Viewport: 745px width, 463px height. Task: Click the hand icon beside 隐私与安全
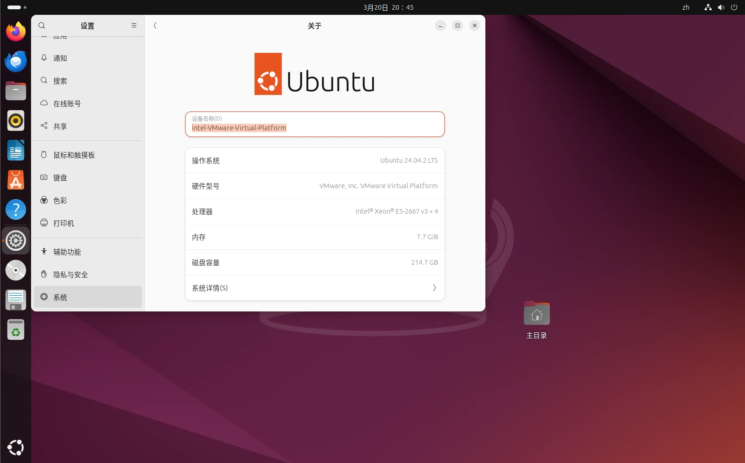pos(44,274)
